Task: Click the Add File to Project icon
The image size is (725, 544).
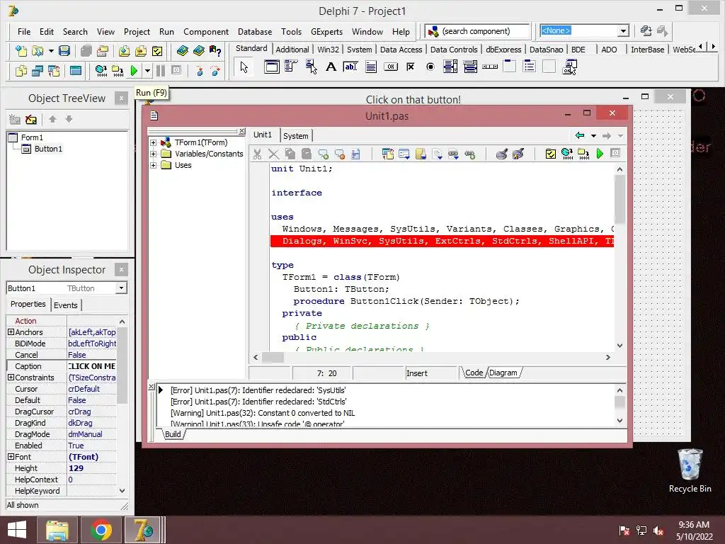Action: click(124, 50)
